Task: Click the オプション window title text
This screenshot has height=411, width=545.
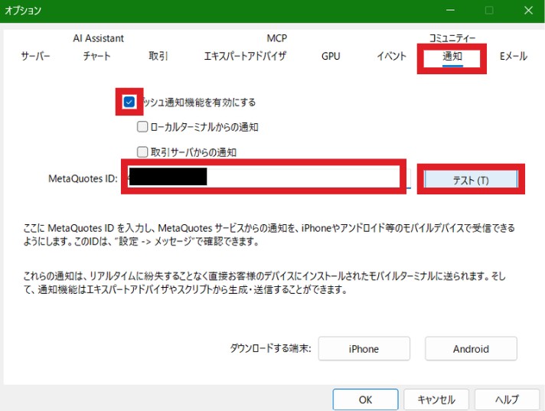Action: click(23, 11)
